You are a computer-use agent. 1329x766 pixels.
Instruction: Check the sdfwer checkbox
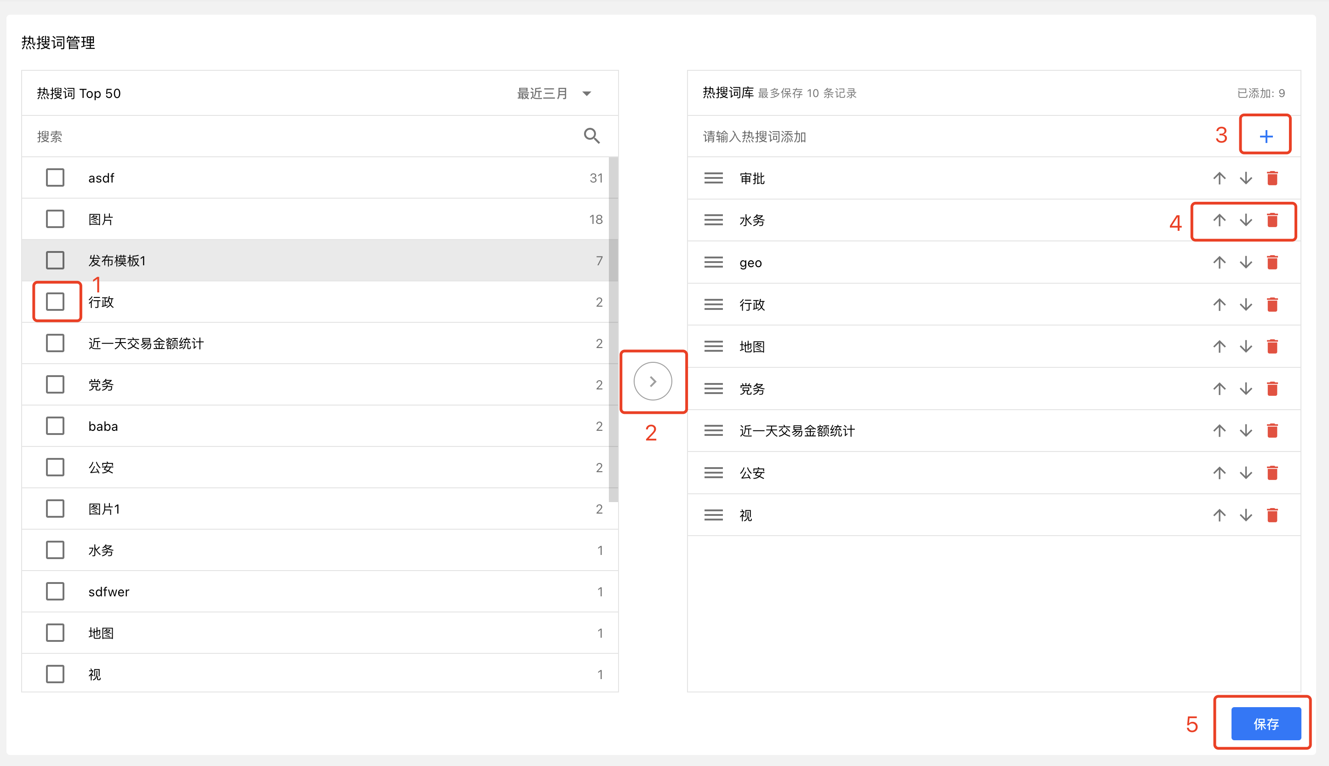click(55, 591)
